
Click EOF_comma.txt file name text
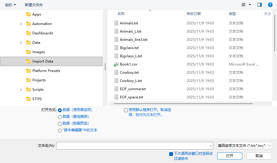(x=133, y=89)
